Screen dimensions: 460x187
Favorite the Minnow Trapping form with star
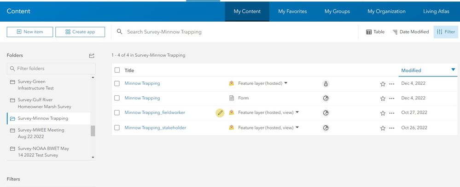tap(383, 98)
